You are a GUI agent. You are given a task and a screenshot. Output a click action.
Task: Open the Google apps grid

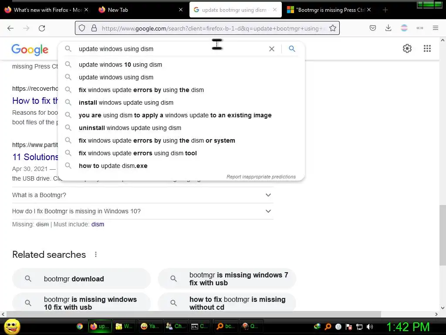tap(427, 48)
